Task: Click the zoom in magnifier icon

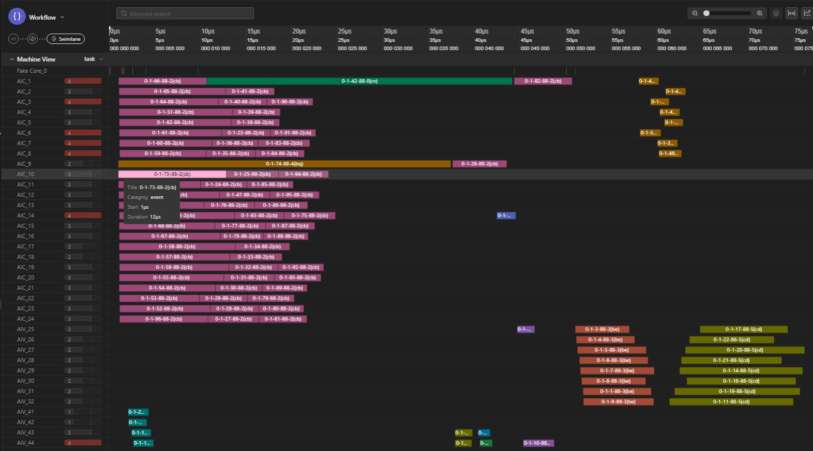Action: tap(760, 13)
